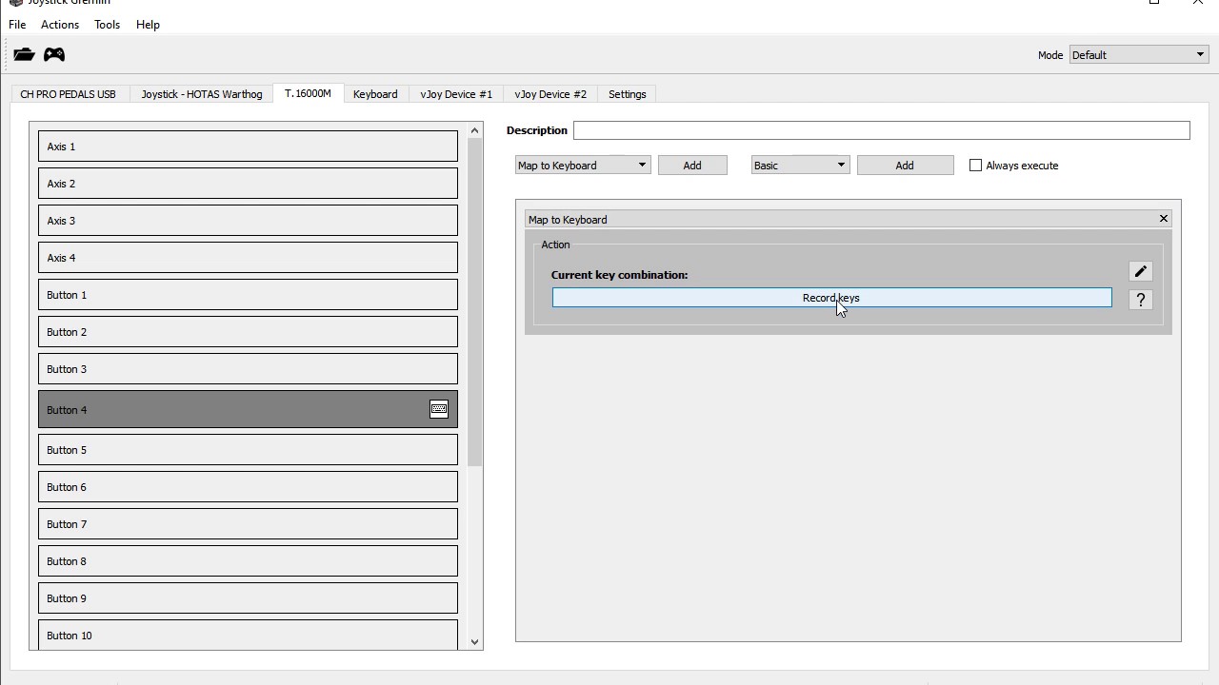Open the Tools menu
This screenshot has width=1219, height=685.
pyautogui.click(x=107, y=25)
